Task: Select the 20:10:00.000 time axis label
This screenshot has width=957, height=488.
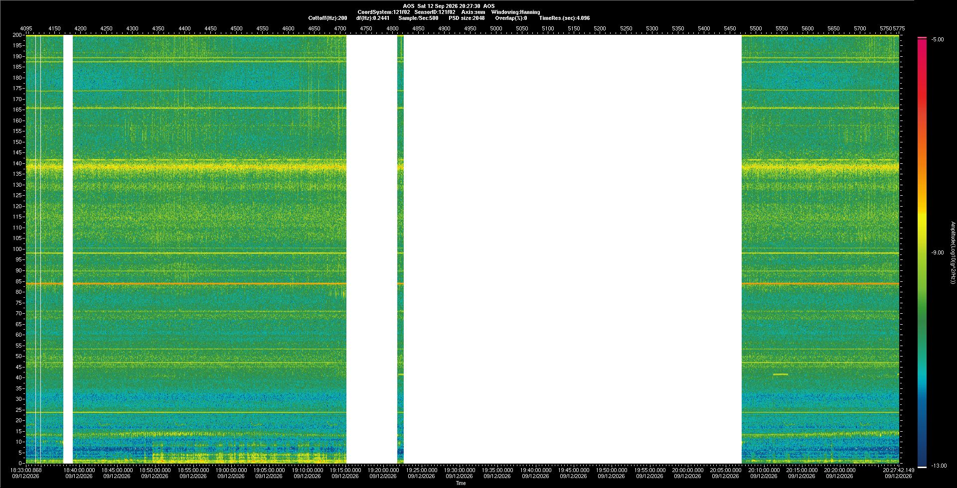Action: coord(764,470)
